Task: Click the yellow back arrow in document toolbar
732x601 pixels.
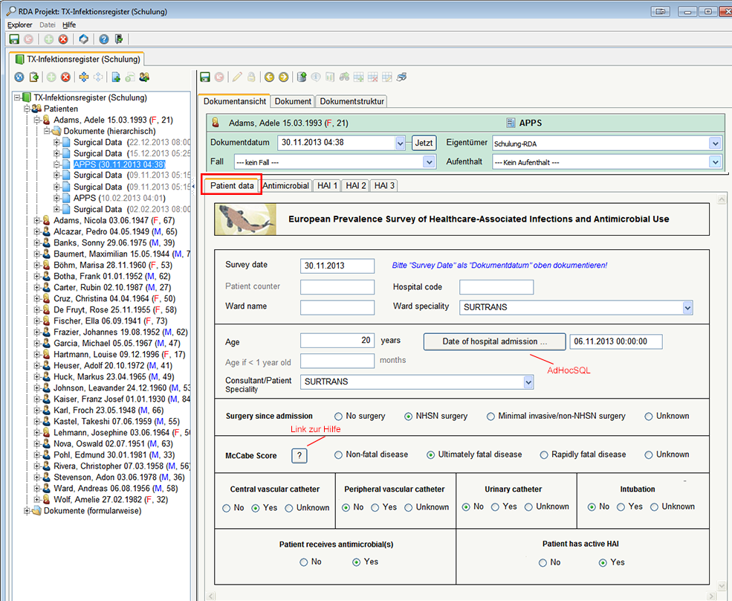Action: click(269, 77)
